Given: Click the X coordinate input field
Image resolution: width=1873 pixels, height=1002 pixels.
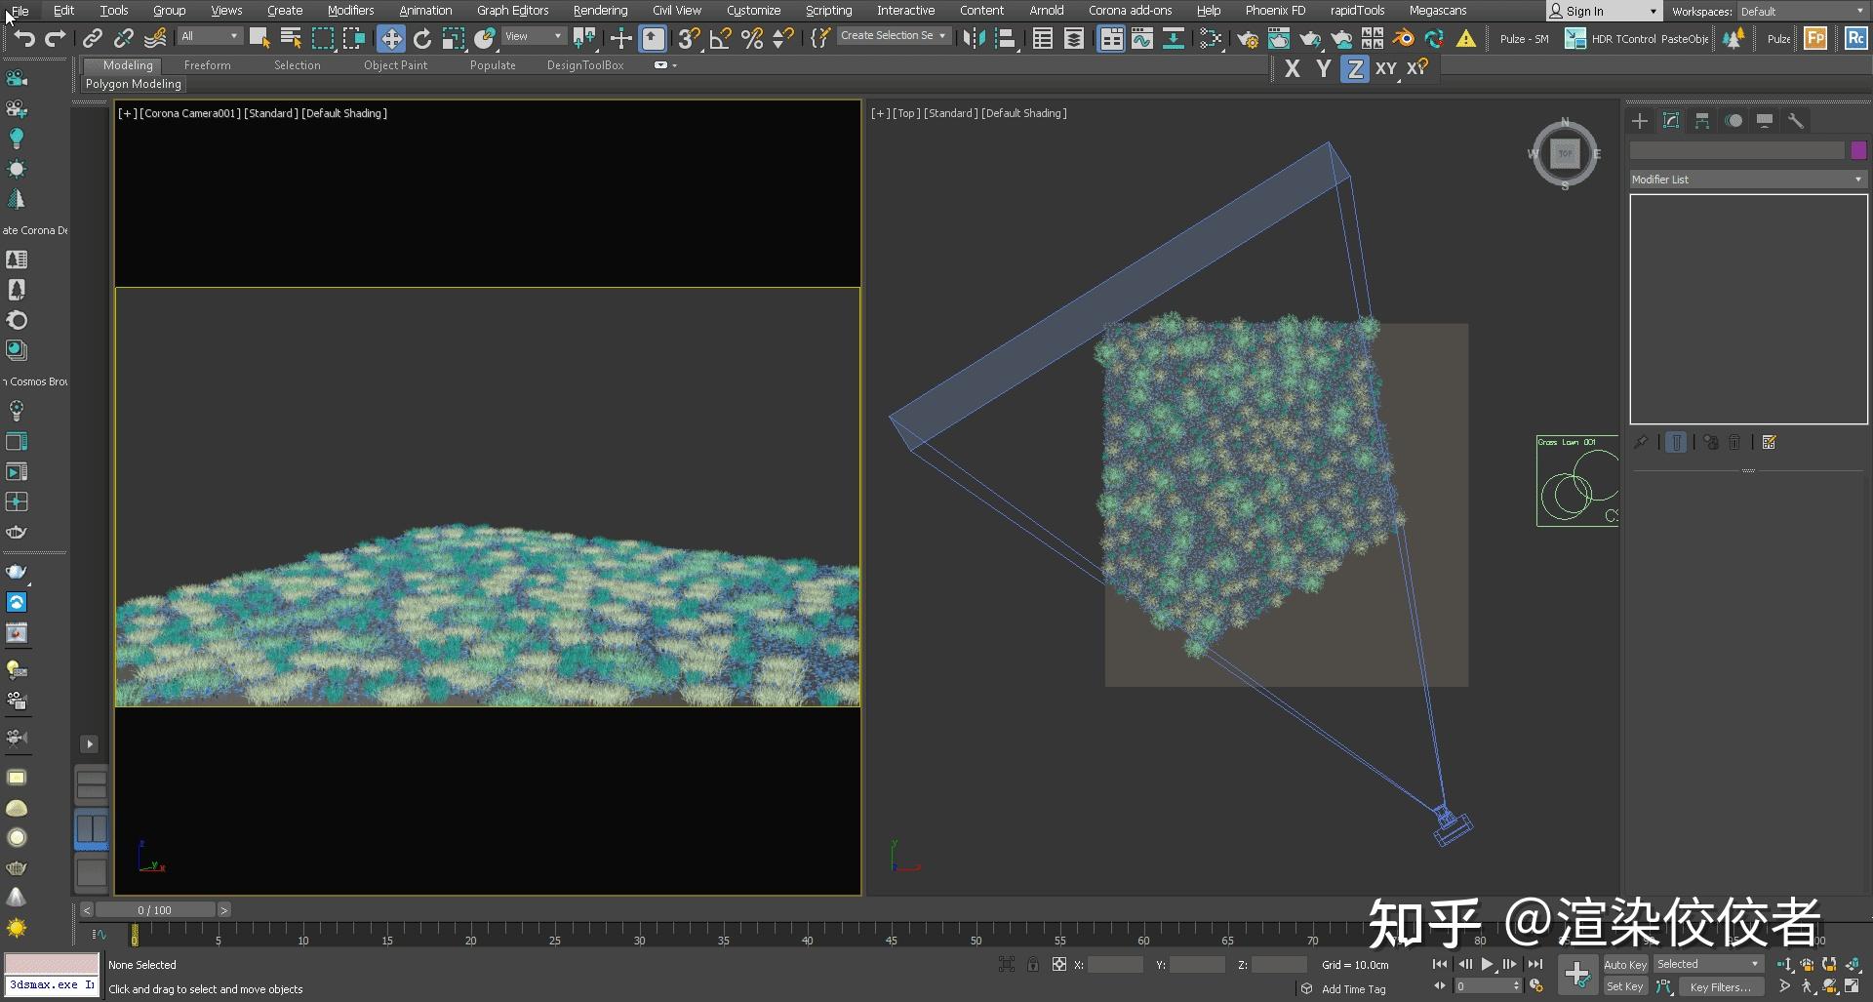Looking at the screenshot, I should 1115,964.
